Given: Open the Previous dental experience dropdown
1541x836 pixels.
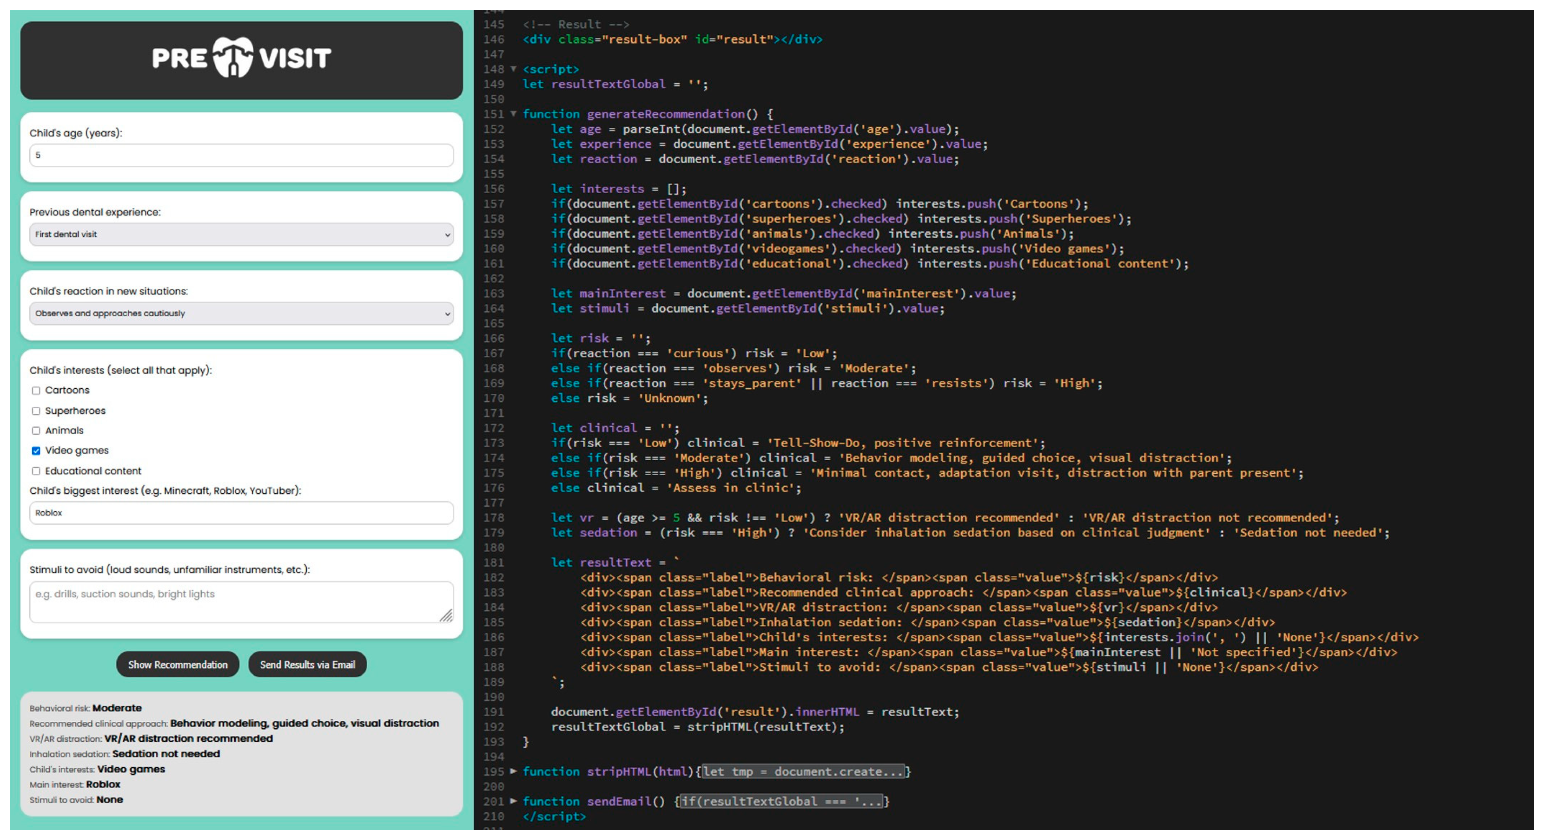Looking at the screenshot, I should (x=241, y=234).
